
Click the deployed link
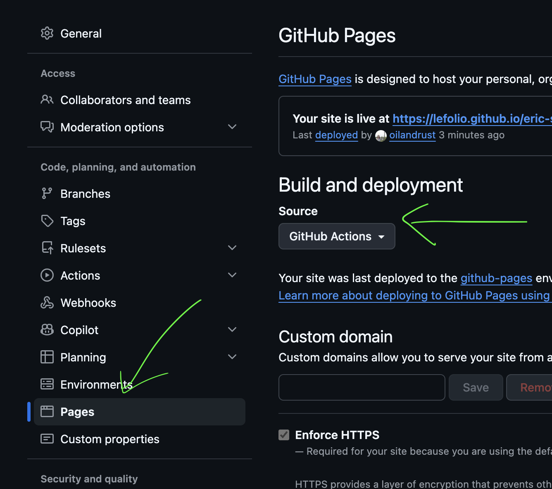(x=336, y=135)
